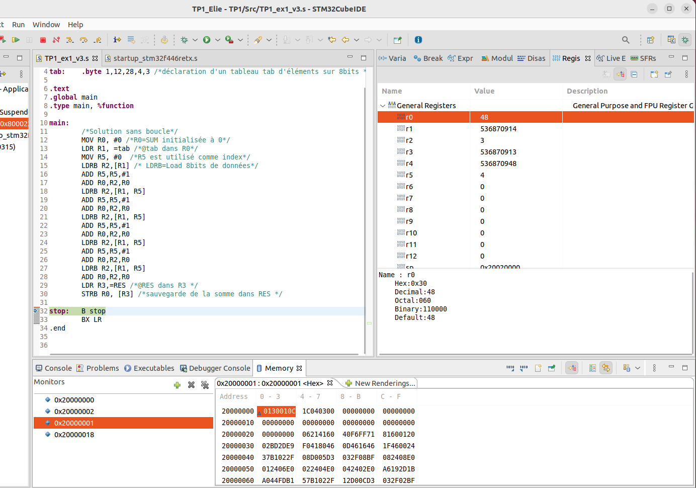The image size is (696, 488).
Task: Select the 0x20000018 memory monitor
Action: tap(74, 435)
